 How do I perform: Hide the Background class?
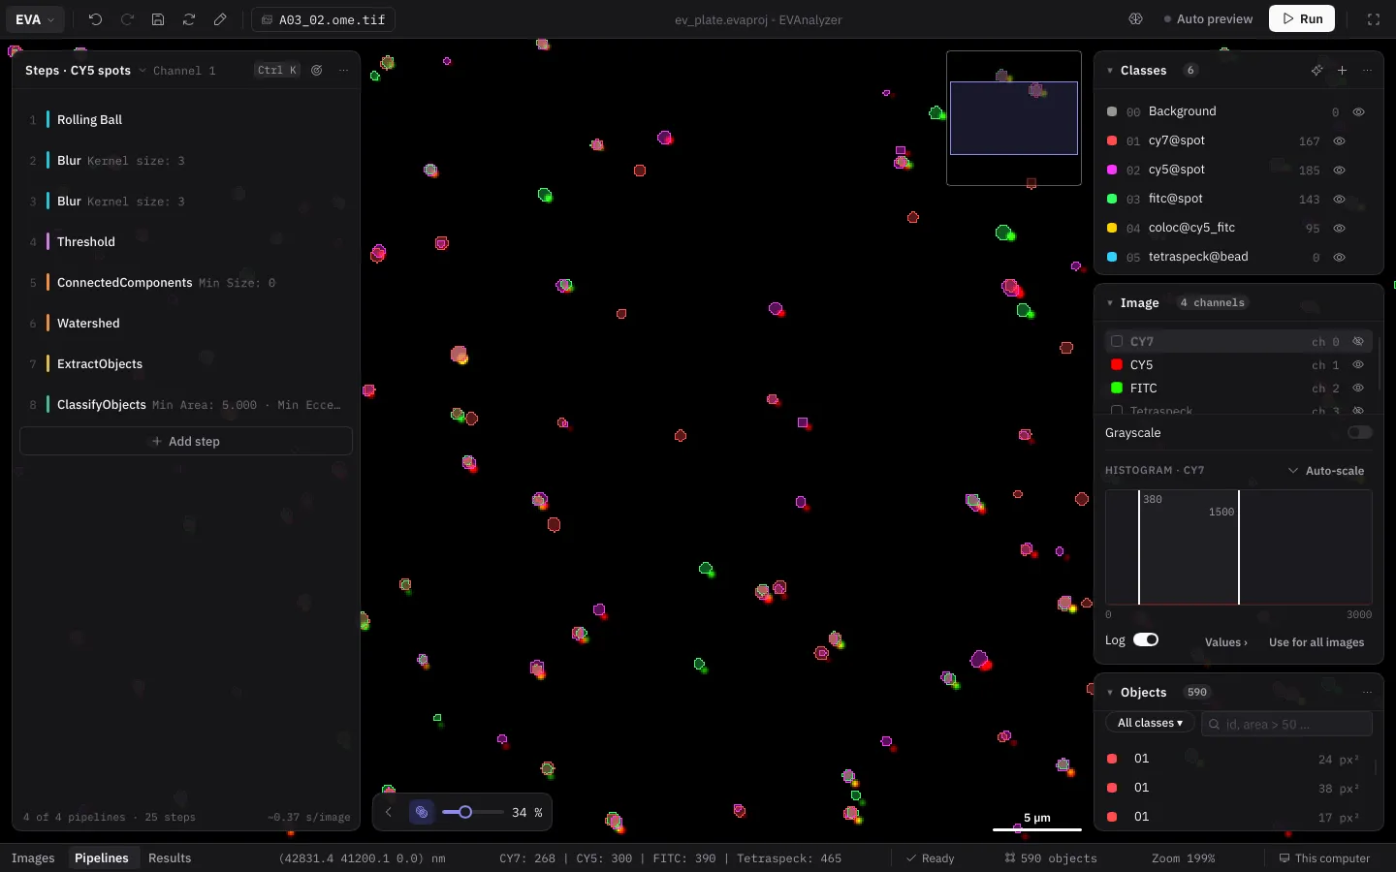click(x=1359, y=111)
